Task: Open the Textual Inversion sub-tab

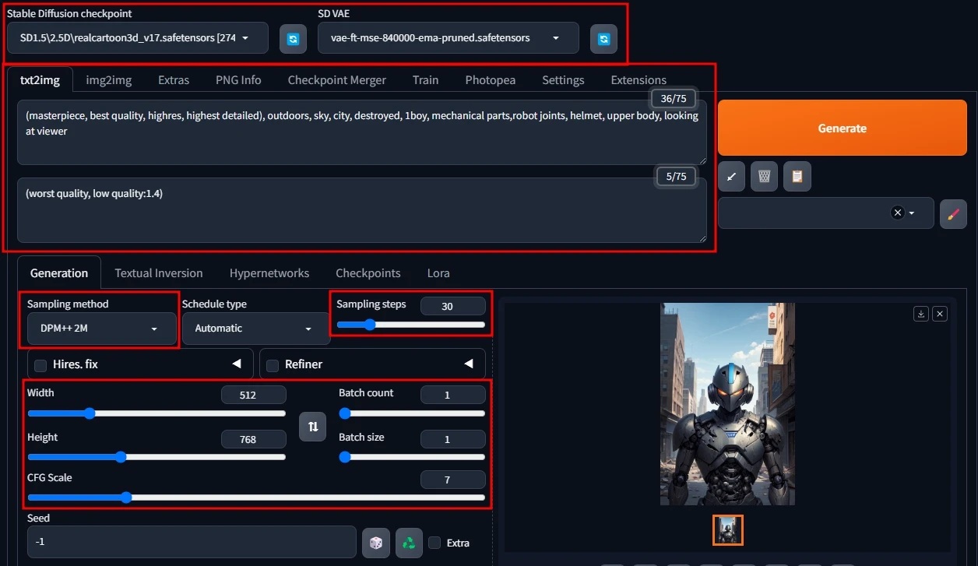Action: coord(159,273)
